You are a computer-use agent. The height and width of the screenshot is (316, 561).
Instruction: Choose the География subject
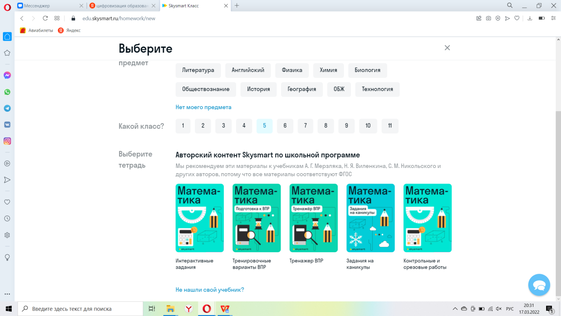coord(302,89)
